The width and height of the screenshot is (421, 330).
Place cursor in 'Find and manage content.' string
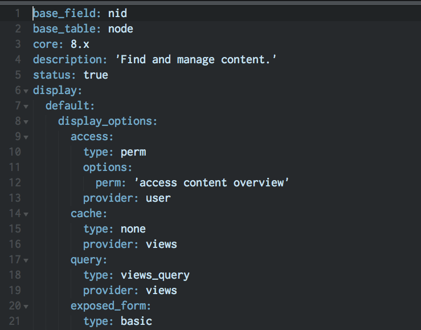[x=195, y=60]
